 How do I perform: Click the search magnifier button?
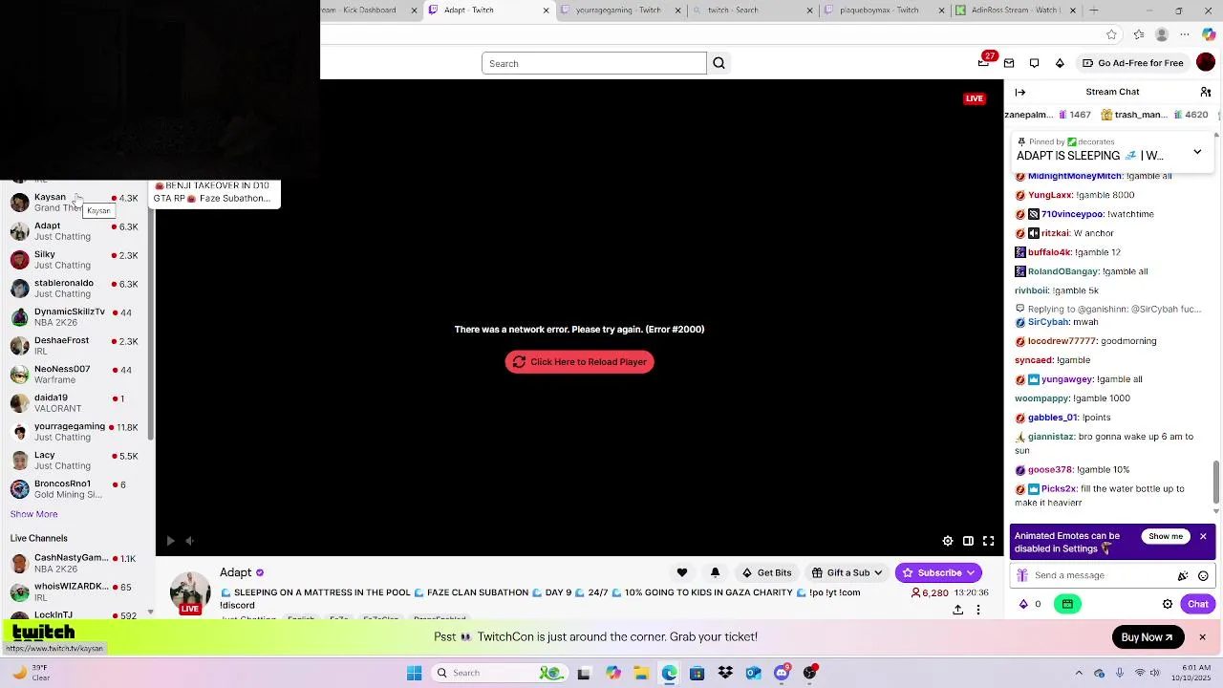coord(719,63)
